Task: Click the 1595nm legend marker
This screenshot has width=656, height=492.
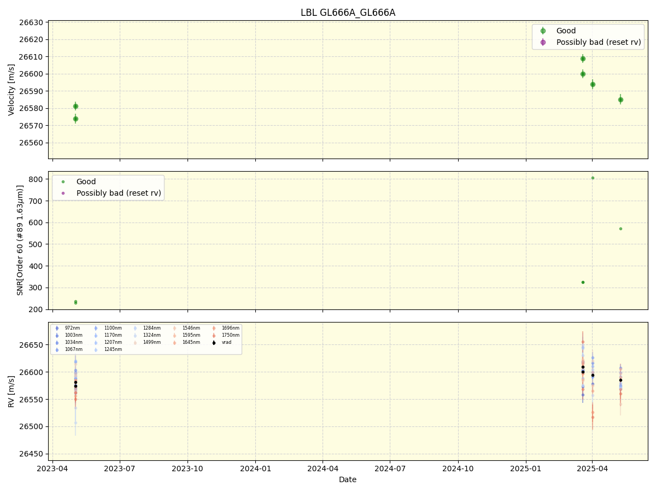Action: pos(174,336)
